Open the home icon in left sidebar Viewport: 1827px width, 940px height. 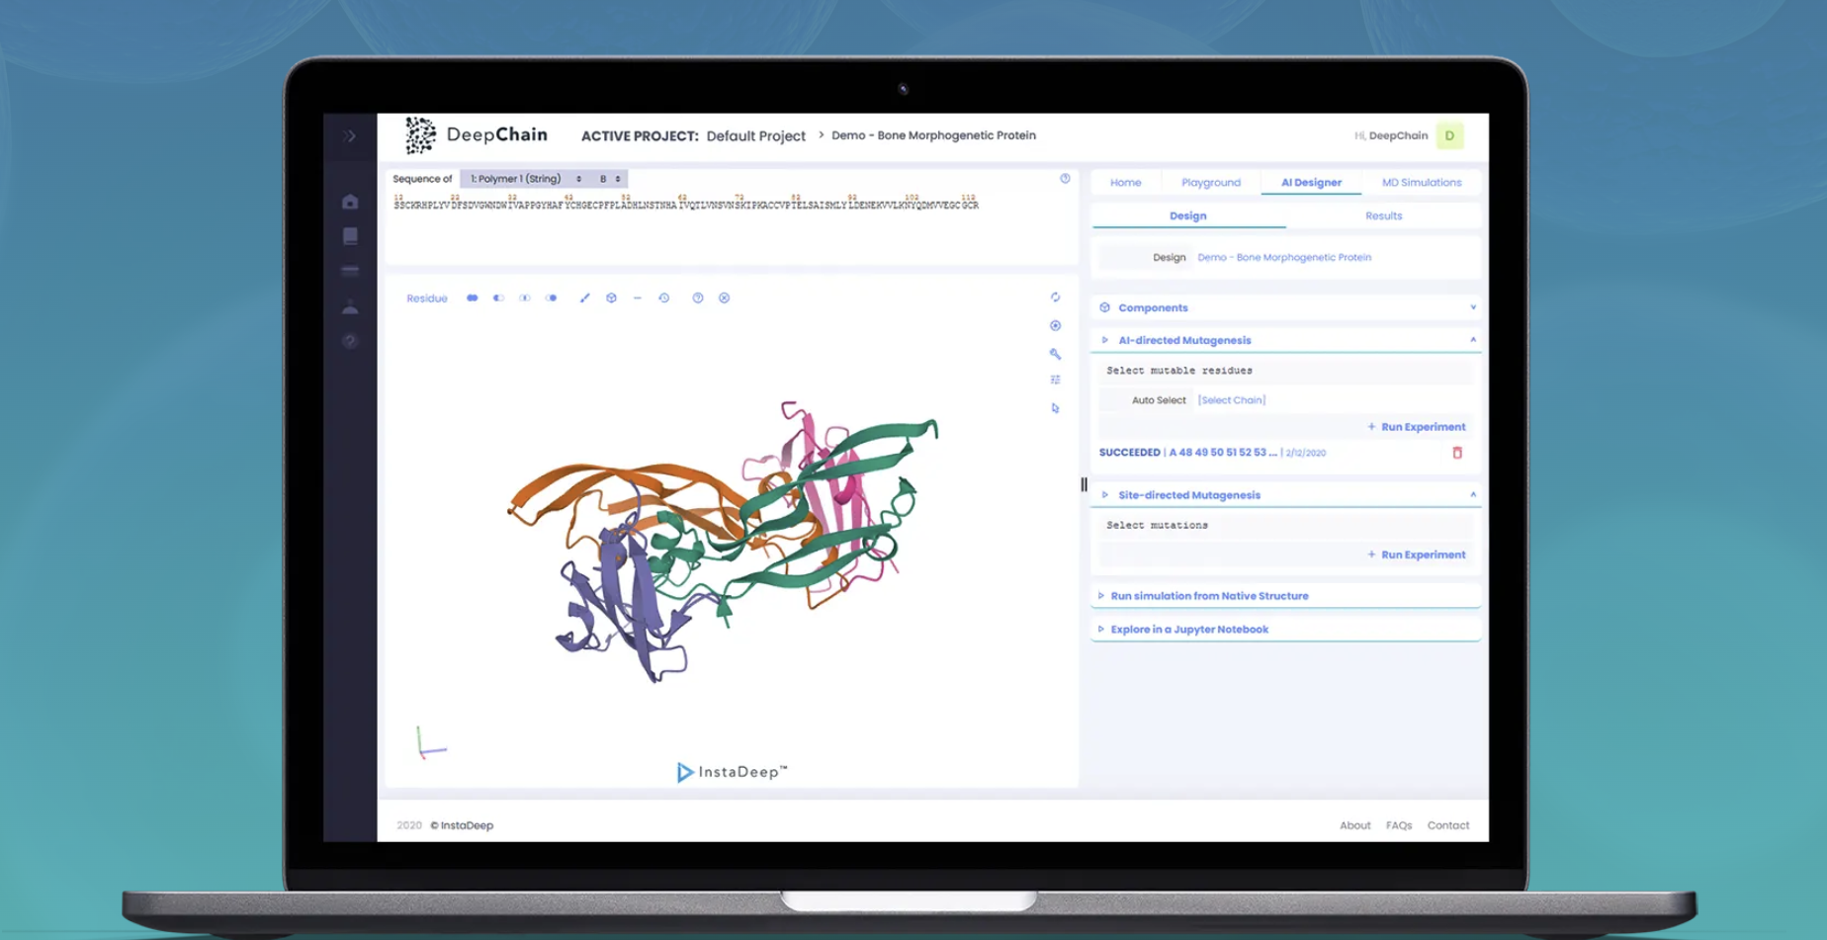point(350,202)
